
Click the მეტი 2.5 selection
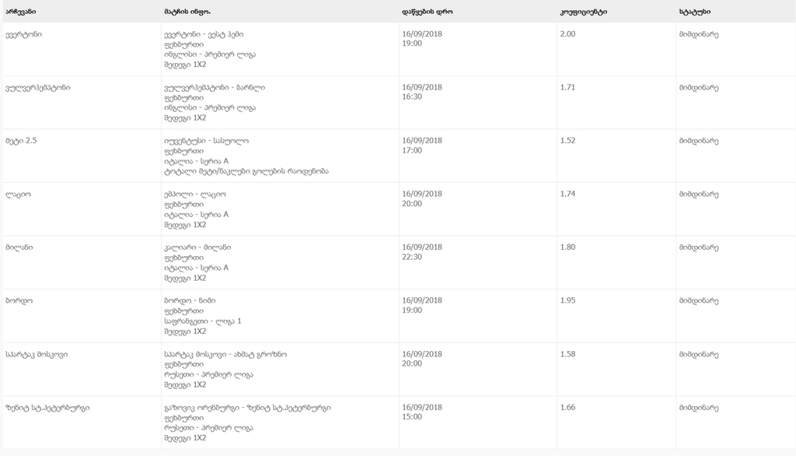21,141
